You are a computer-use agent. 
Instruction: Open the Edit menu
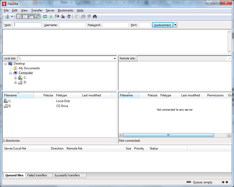[15, 10]
